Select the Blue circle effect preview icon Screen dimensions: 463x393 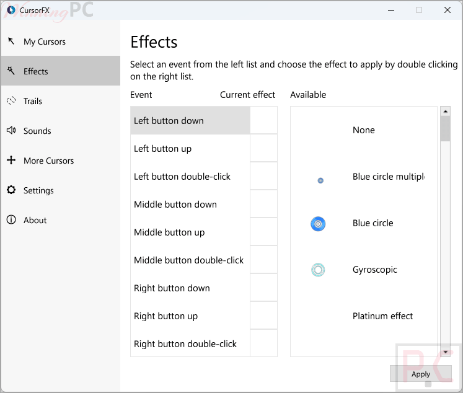pyautogui.click(x=318, y=224)
